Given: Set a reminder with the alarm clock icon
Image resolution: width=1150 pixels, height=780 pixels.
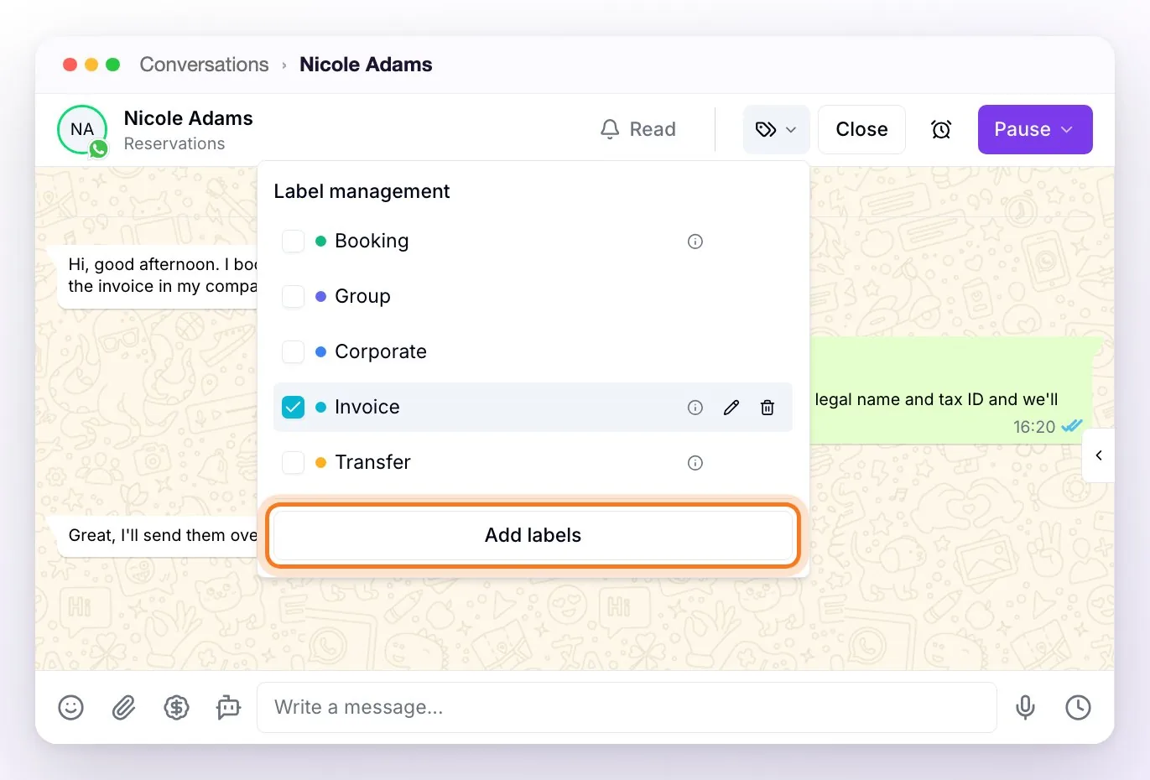Looking at the screenshot, I should [941, 129].
